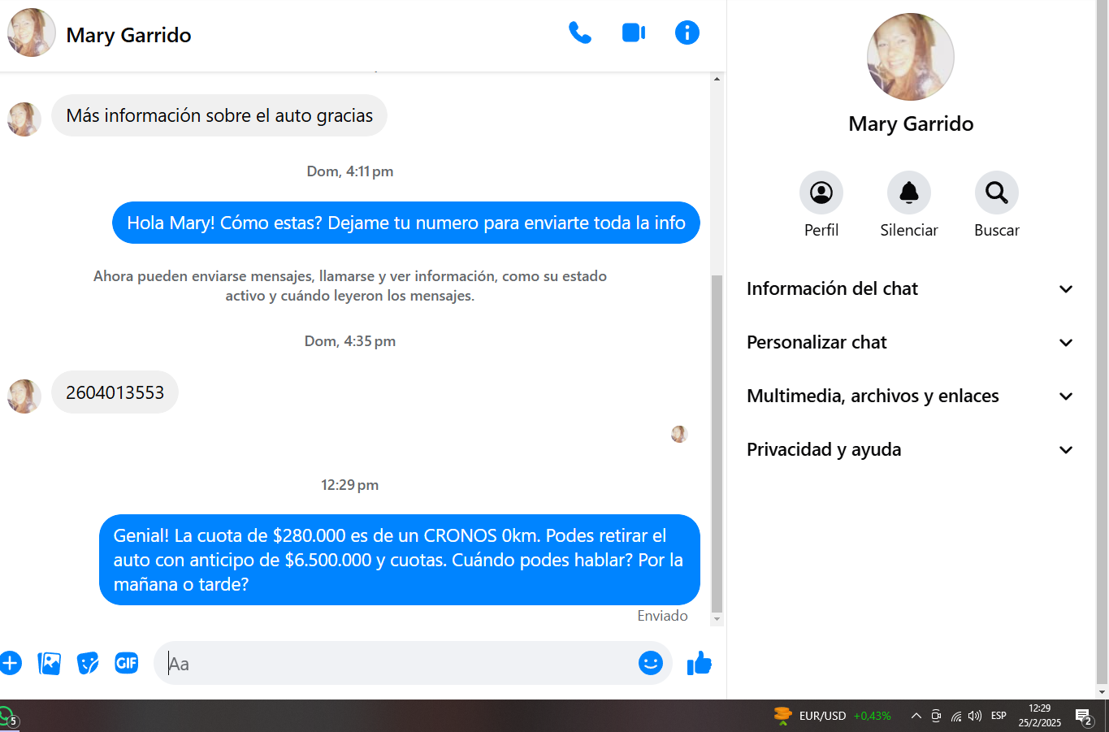Click avatar beside 2604013553 message
1109x732 pixels.
click(24, 396)
